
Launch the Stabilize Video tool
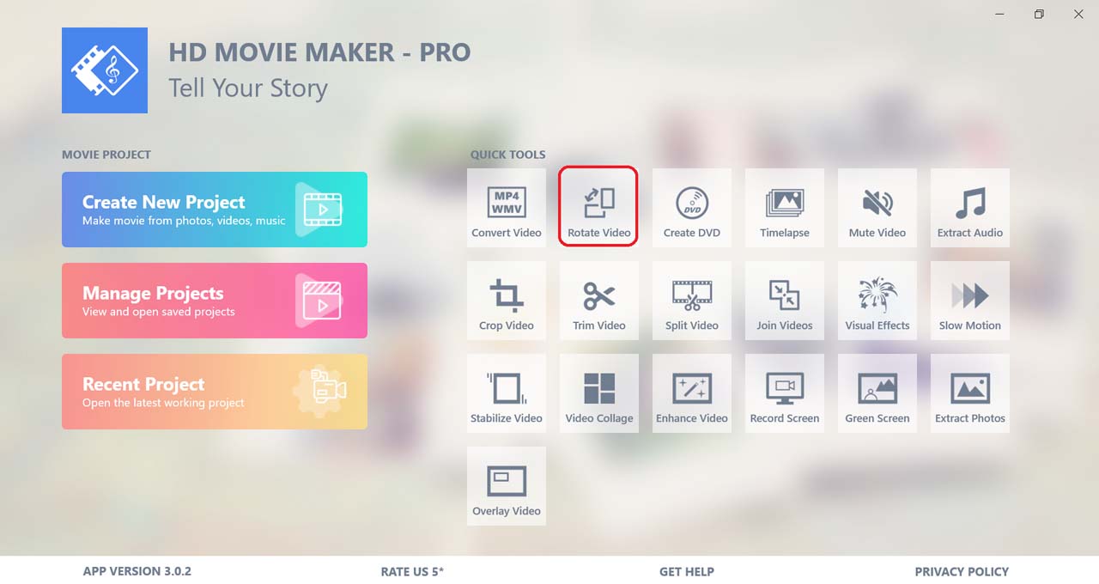[507, 393]
